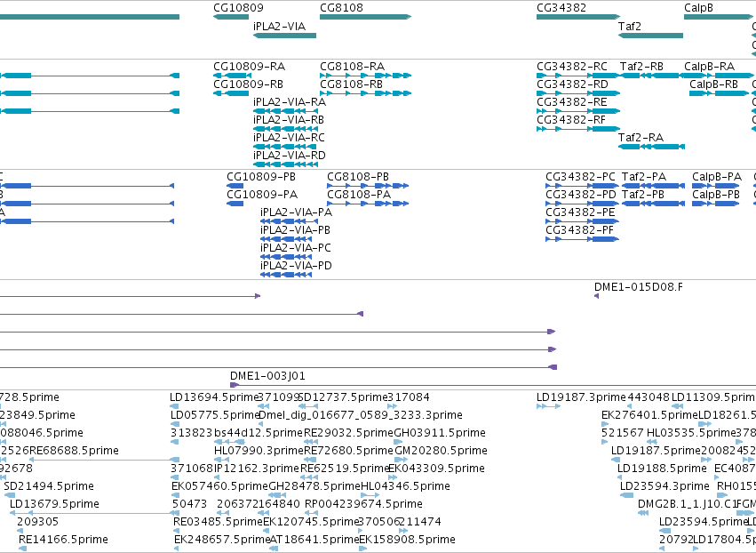Click EST IP12162.3prime

[257, 469]
